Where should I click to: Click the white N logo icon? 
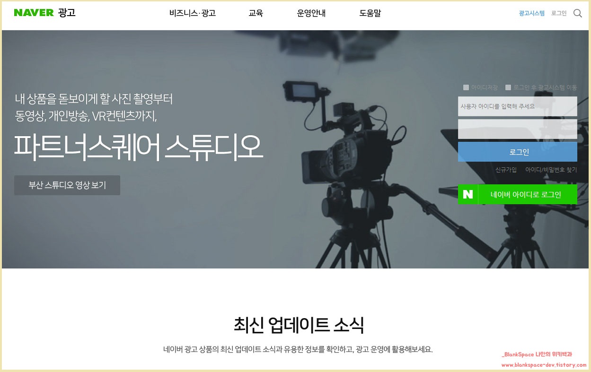pyautogui.click(x=468, y=194)
